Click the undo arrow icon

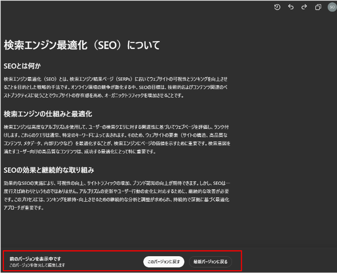291,7
